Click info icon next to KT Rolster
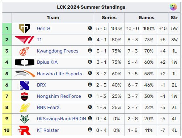182x138 pixels. coord(90,130)
